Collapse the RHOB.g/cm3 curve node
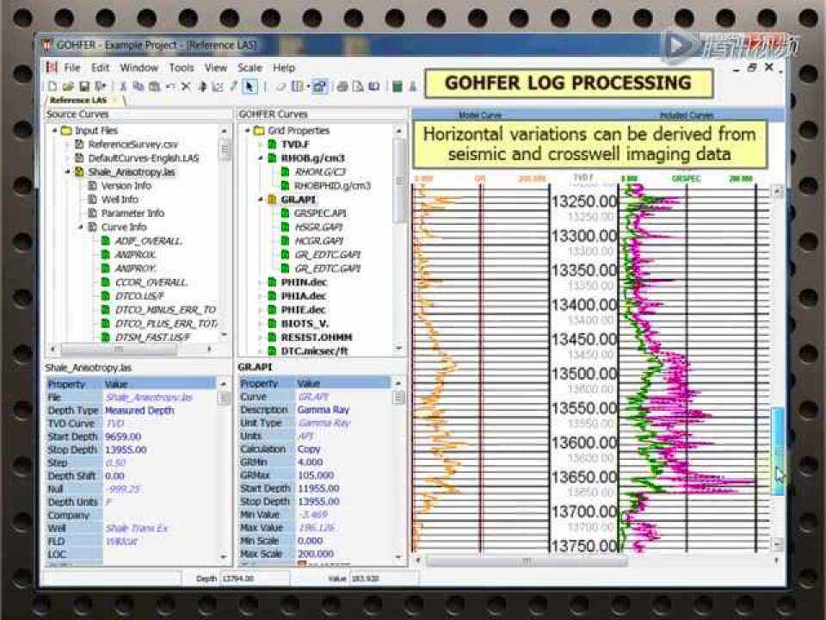Image resolution: width=826 pixels, height=620 pixels. [261, 158]
